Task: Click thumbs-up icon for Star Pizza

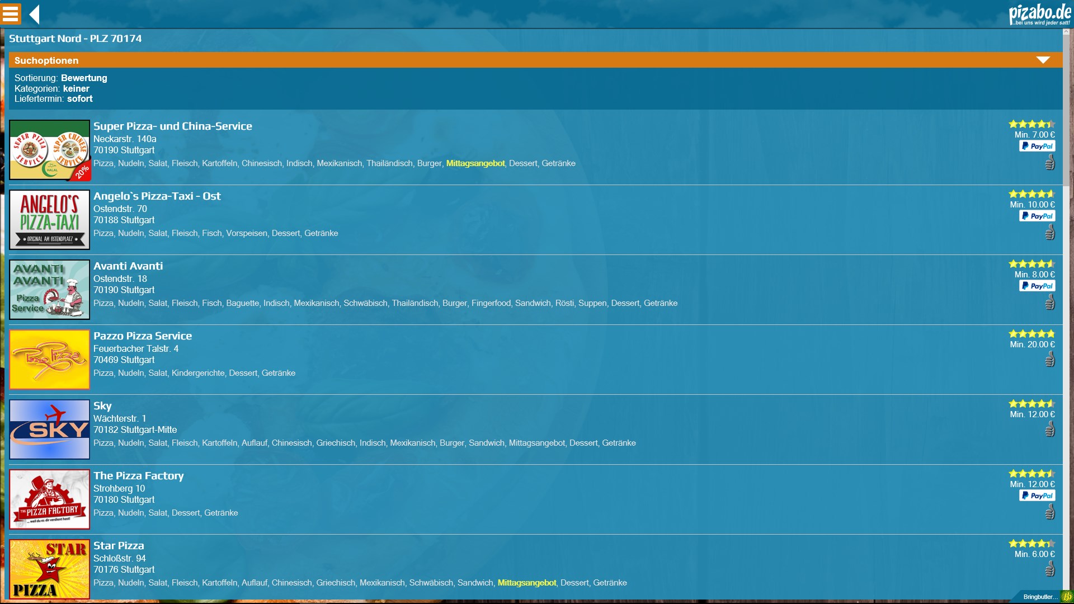Action: coord(1050,569)
